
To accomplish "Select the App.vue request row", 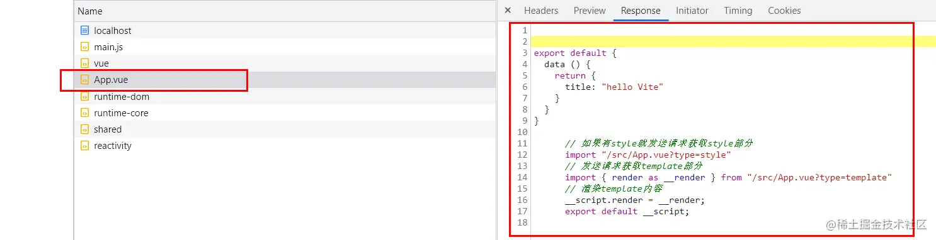I will pos(285,80).
